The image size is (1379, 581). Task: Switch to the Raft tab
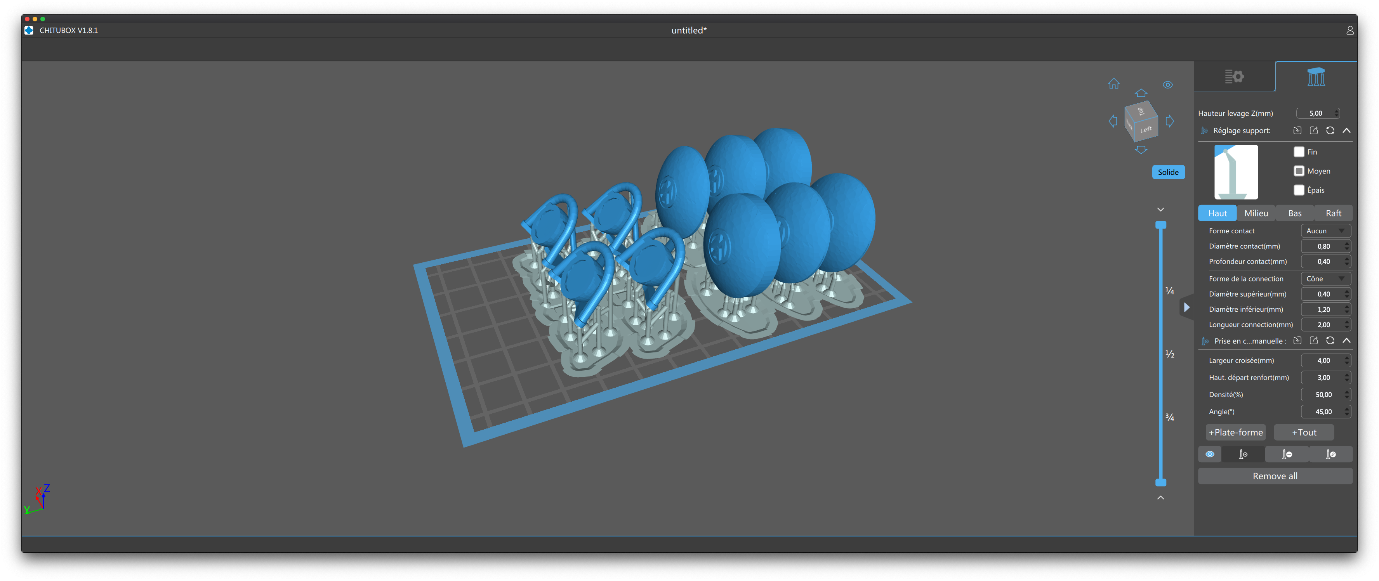[1333, 213]
